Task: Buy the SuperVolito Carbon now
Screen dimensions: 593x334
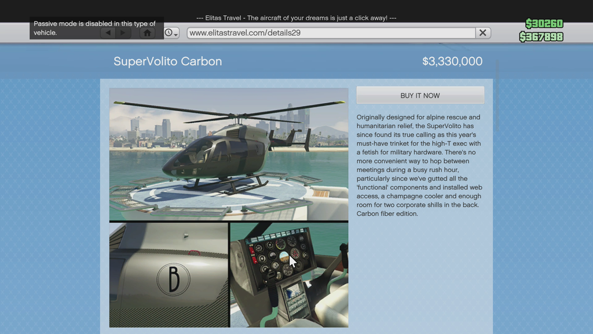Action: (420, 96)
